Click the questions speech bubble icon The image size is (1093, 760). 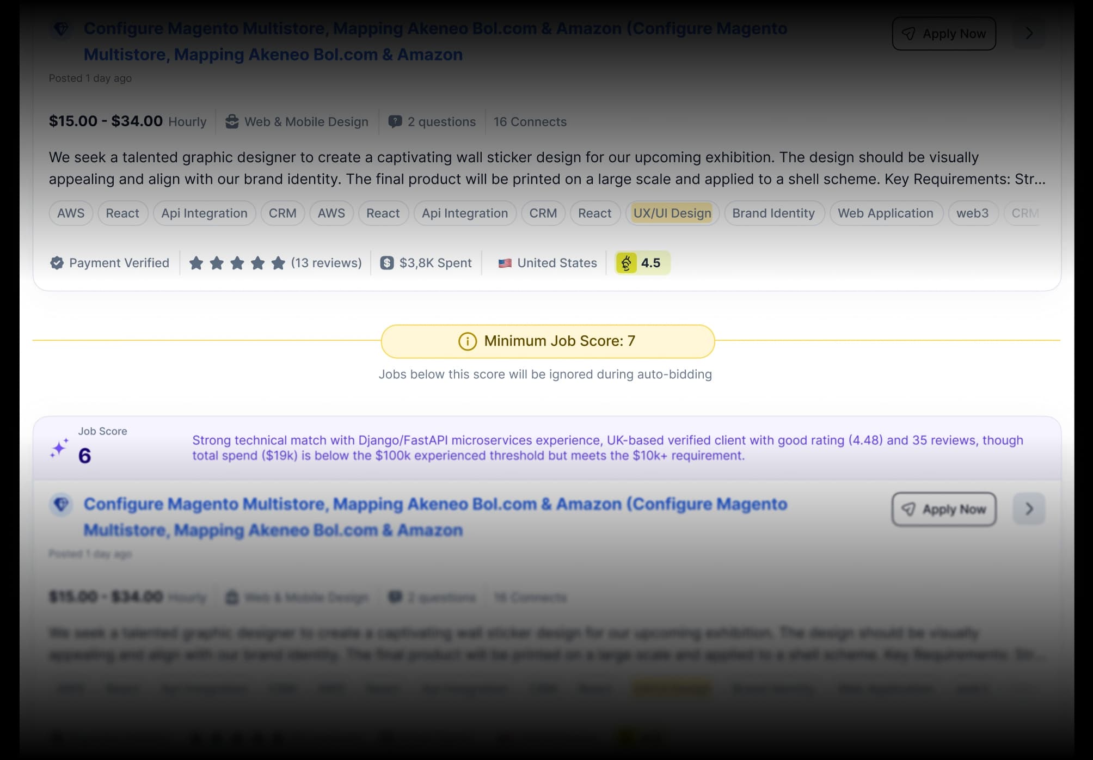pyautogui.click(x=395, y=121)
